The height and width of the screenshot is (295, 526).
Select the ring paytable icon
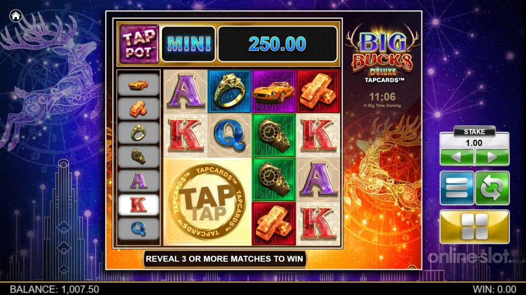point(138,133)
